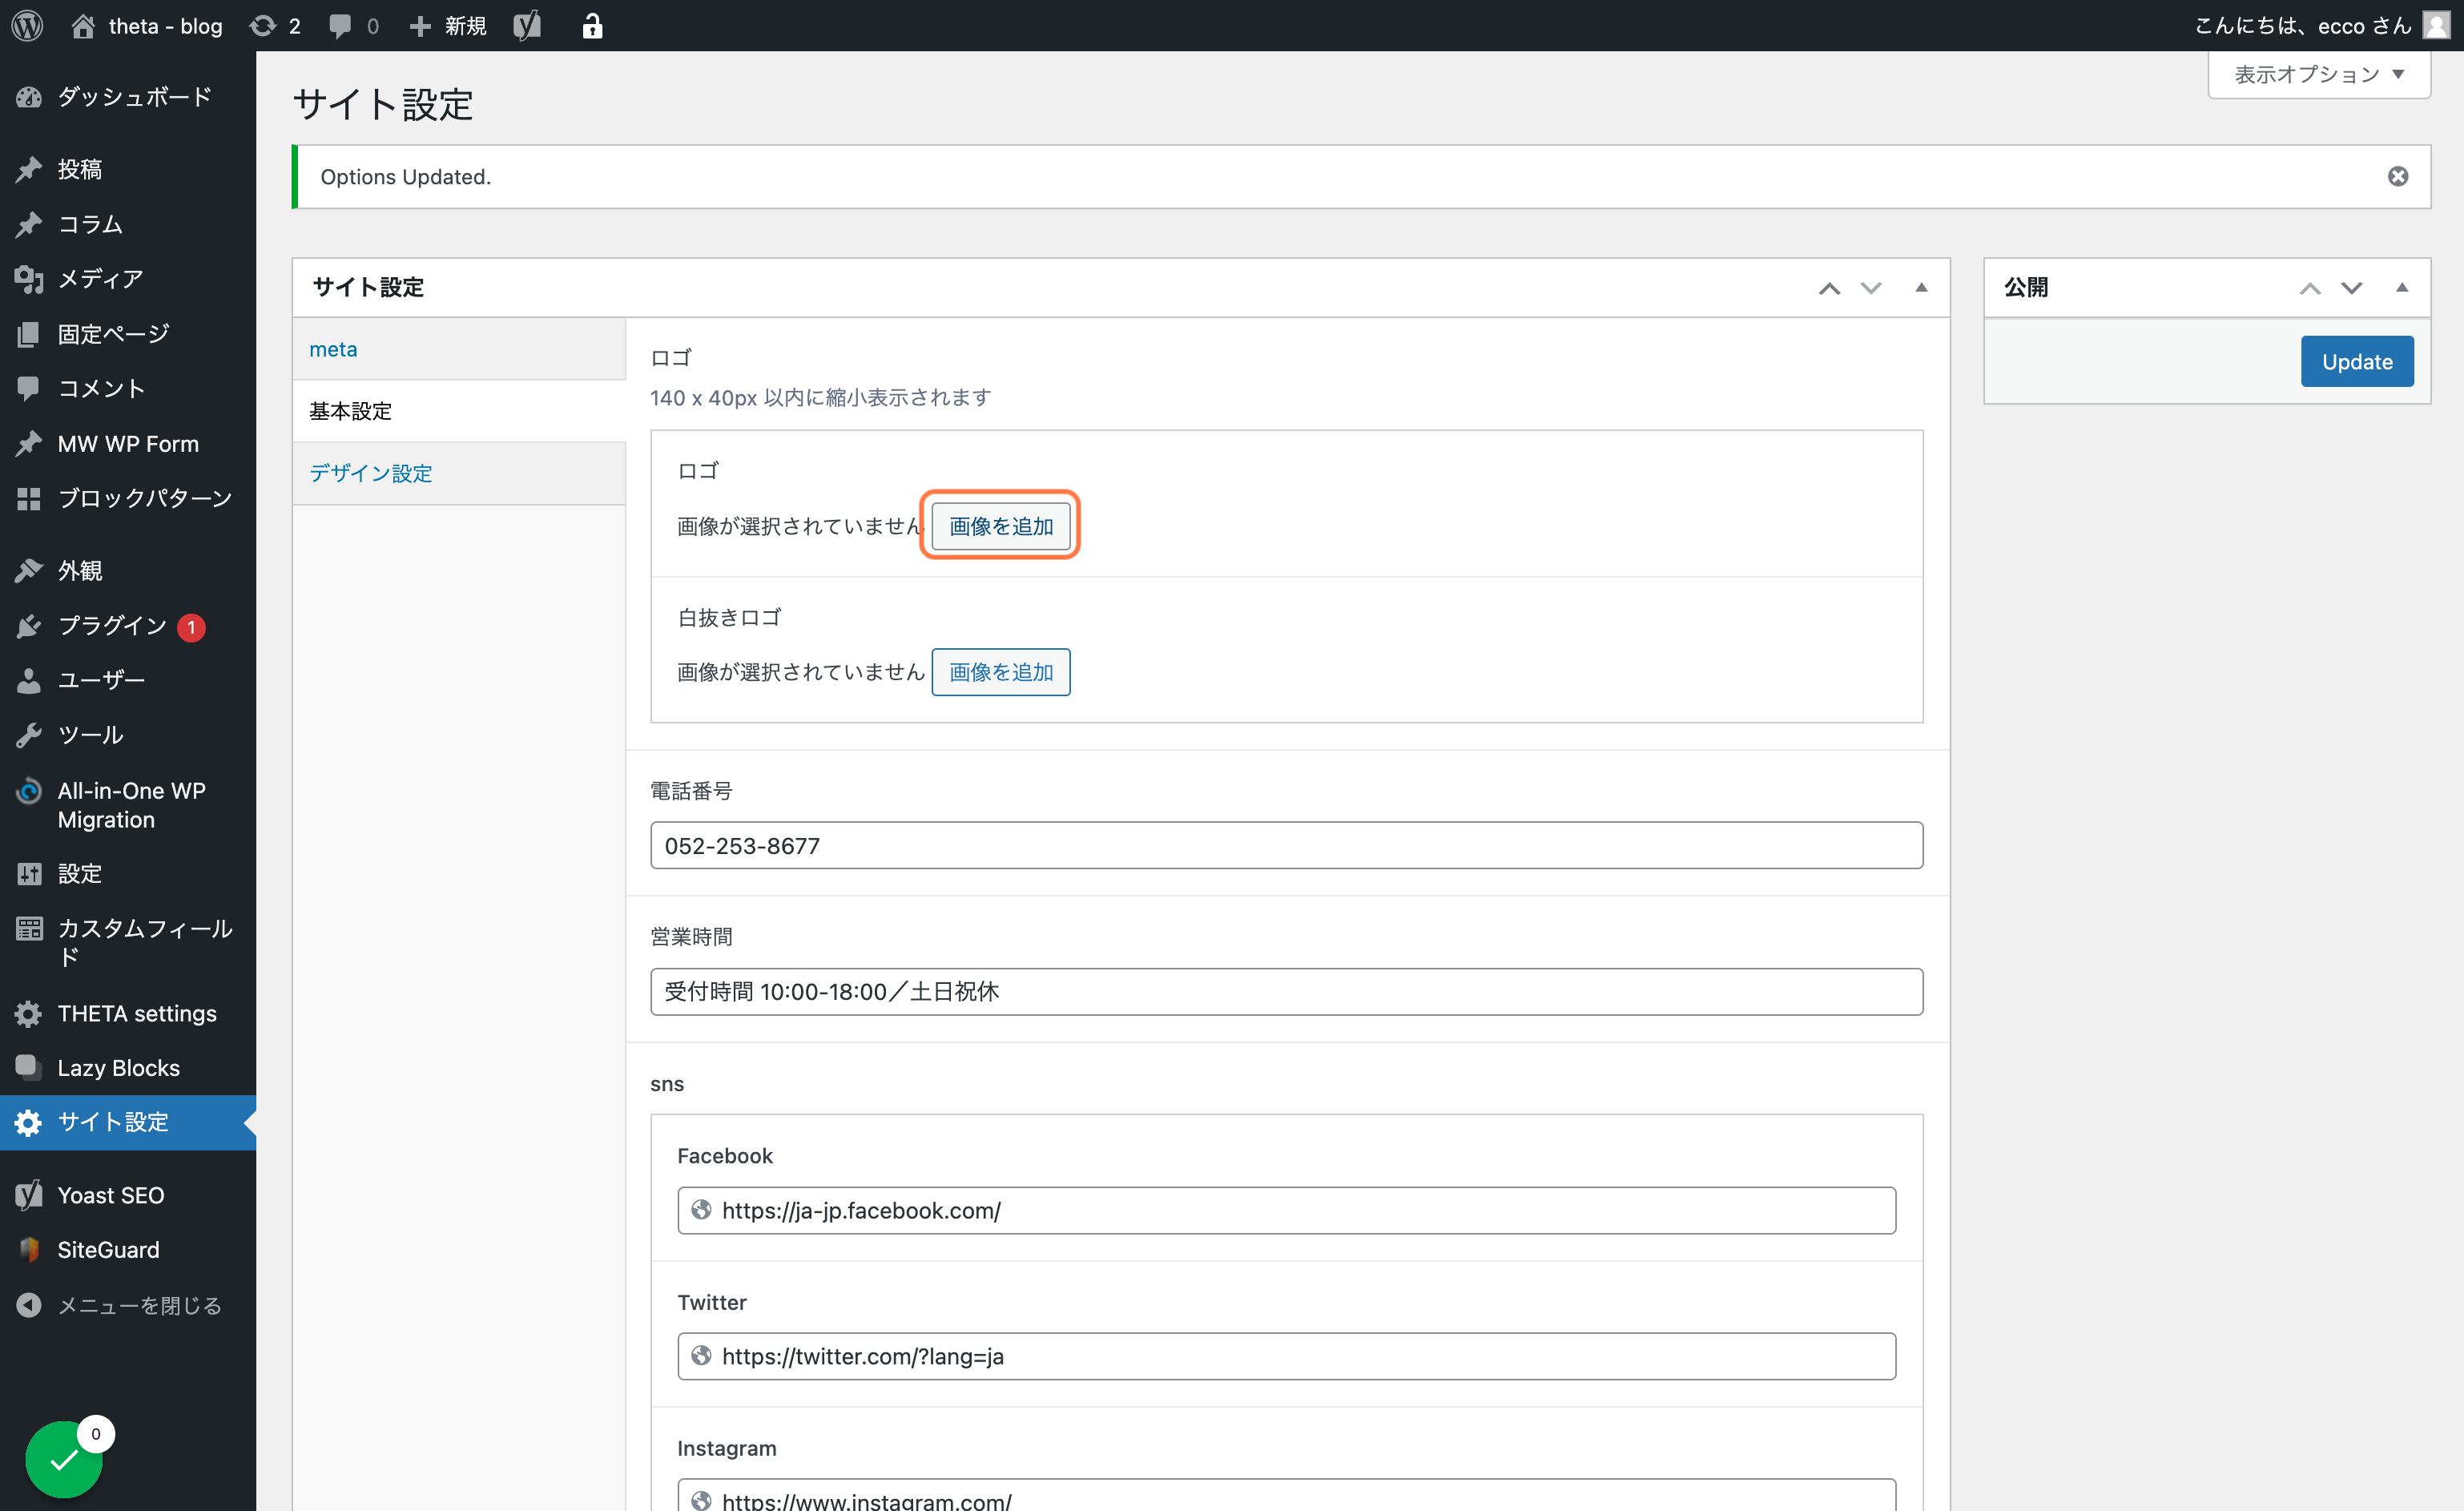Screen dimensions: 2464x1511
Task: Click the 新規 add button in admin bar
Action: 448,26
